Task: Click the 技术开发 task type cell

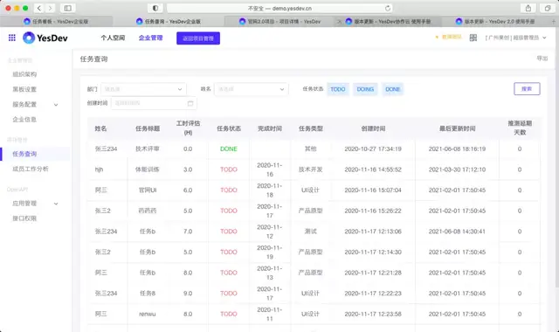Action: pos(311,169)
